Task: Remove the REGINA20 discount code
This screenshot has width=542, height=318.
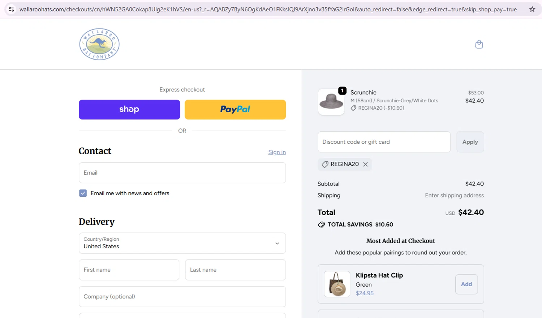Action: click(366, 164)
